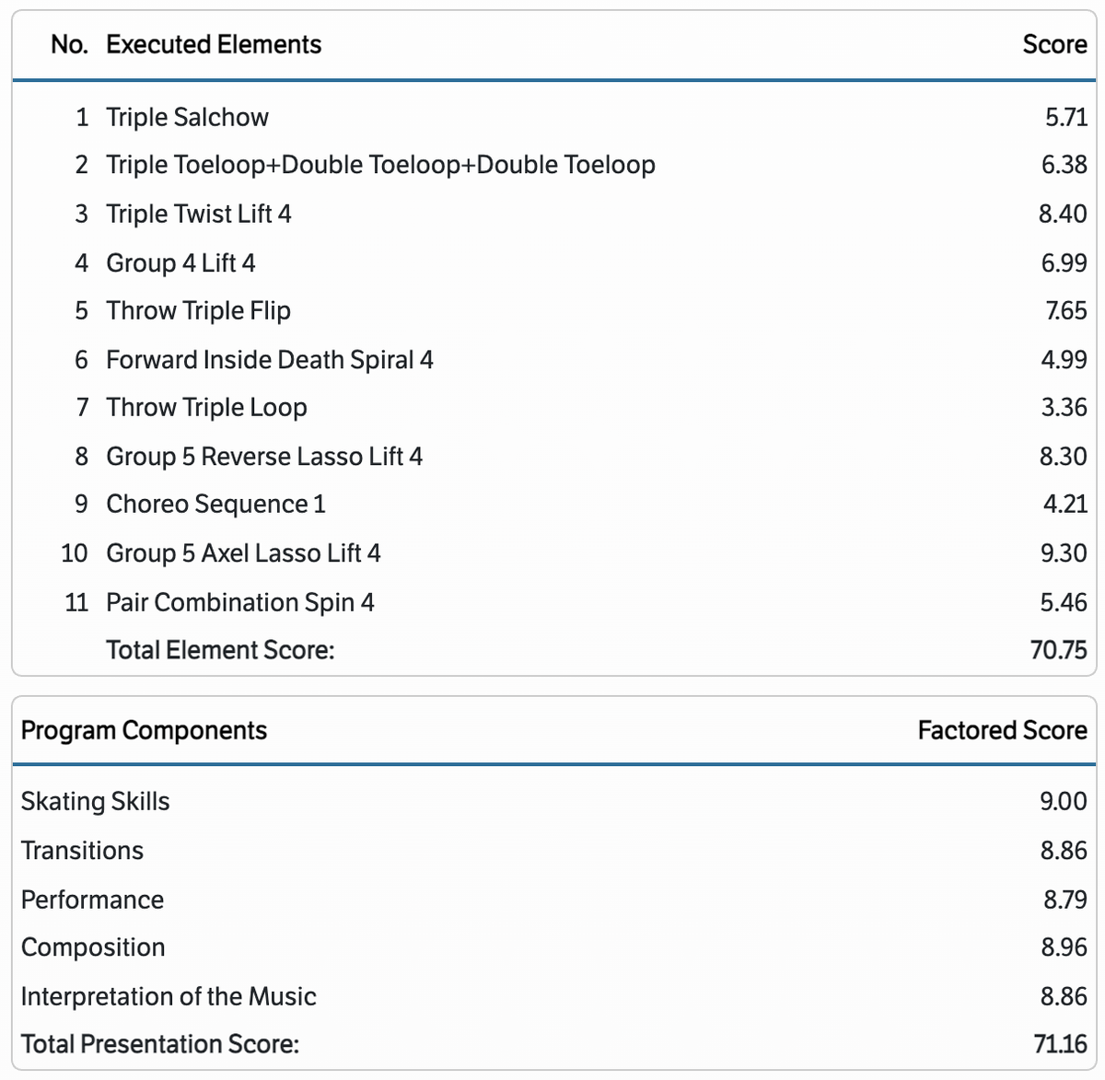Select the Throw Triple Flip row
Screen dimensions: 1105x1080
(x=553, y=310)
